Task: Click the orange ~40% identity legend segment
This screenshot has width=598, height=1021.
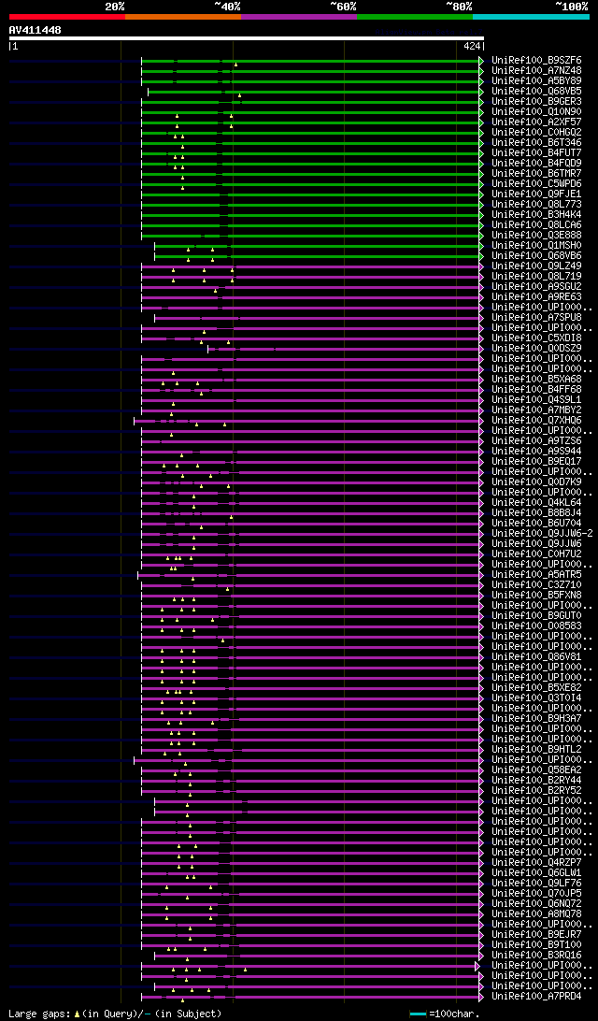Action: 183,16
